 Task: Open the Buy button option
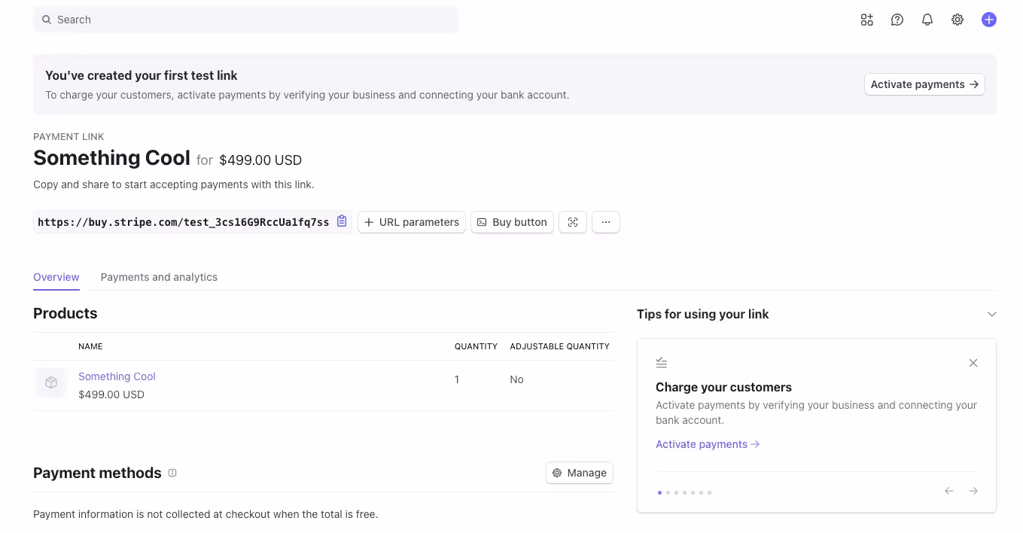(512, 222)
